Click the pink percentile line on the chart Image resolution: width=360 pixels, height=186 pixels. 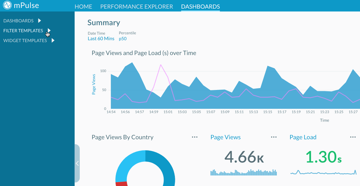161,65
